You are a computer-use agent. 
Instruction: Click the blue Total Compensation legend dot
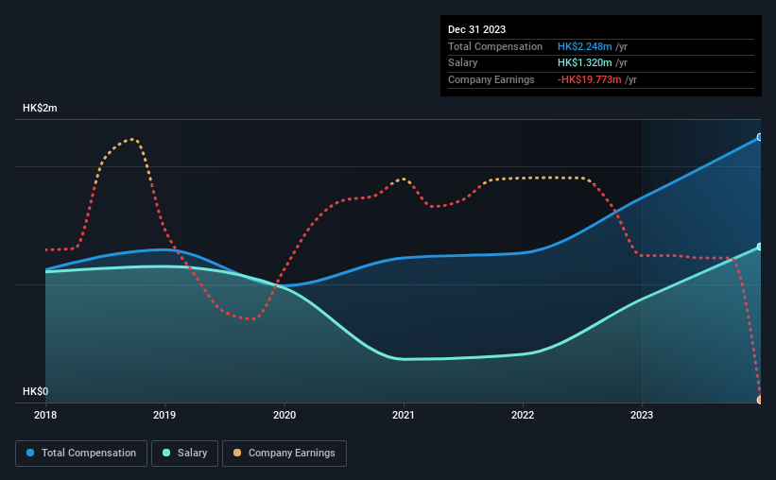(x=30, y=453)
